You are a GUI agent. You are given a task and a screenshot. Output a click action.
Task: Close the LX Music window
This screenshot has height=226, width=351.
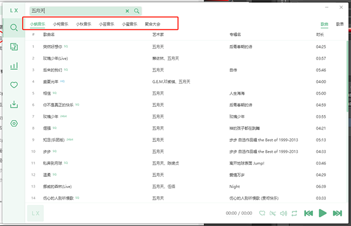[x=341, y=8]
